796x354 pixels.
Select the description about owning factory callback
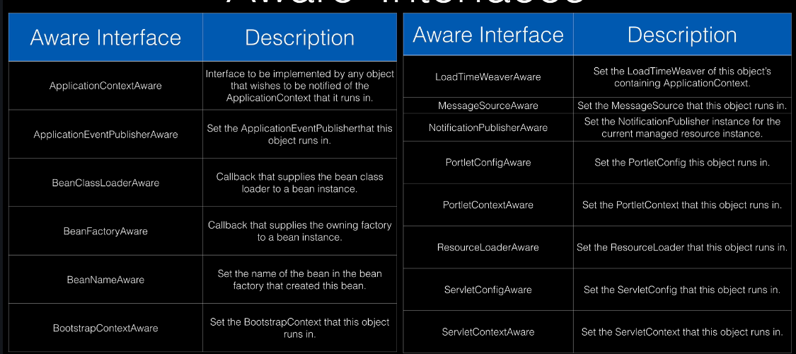point(299,231)
